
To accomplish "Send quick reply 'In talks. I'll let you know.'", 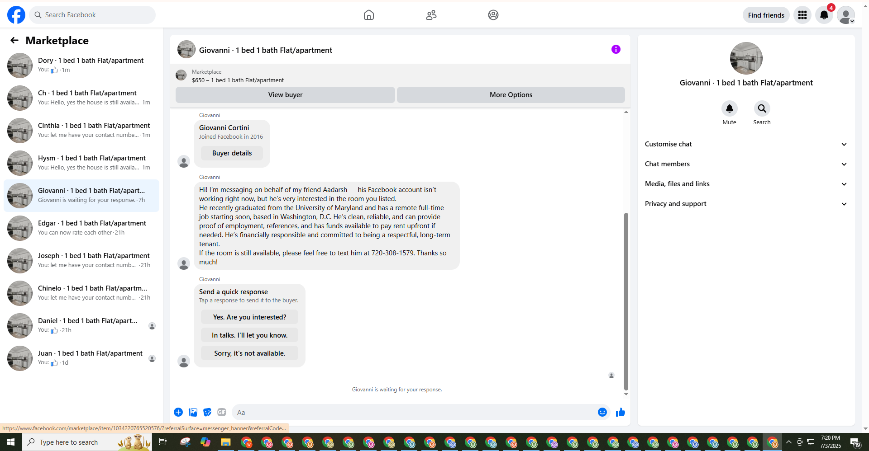I will [250, 335].
